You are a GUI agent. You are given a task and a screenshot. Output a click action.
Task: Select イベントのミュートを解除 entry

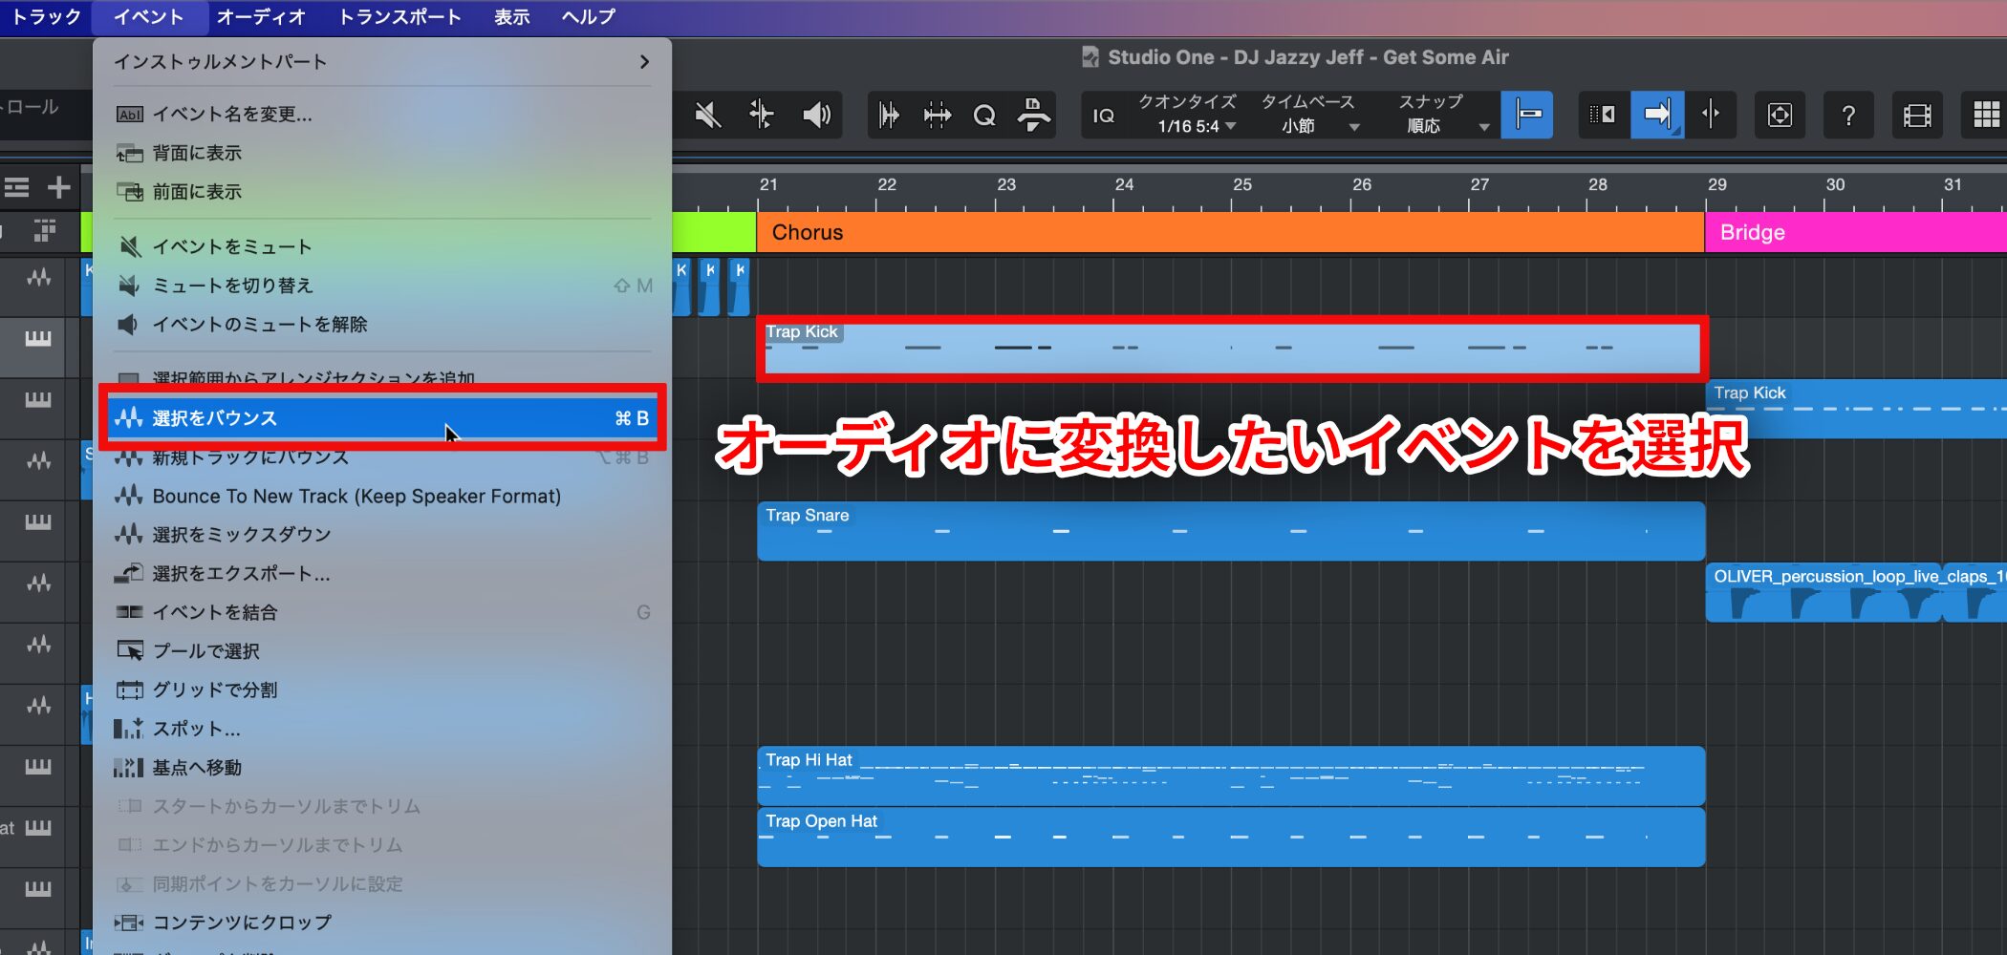[x=382, y=325]
